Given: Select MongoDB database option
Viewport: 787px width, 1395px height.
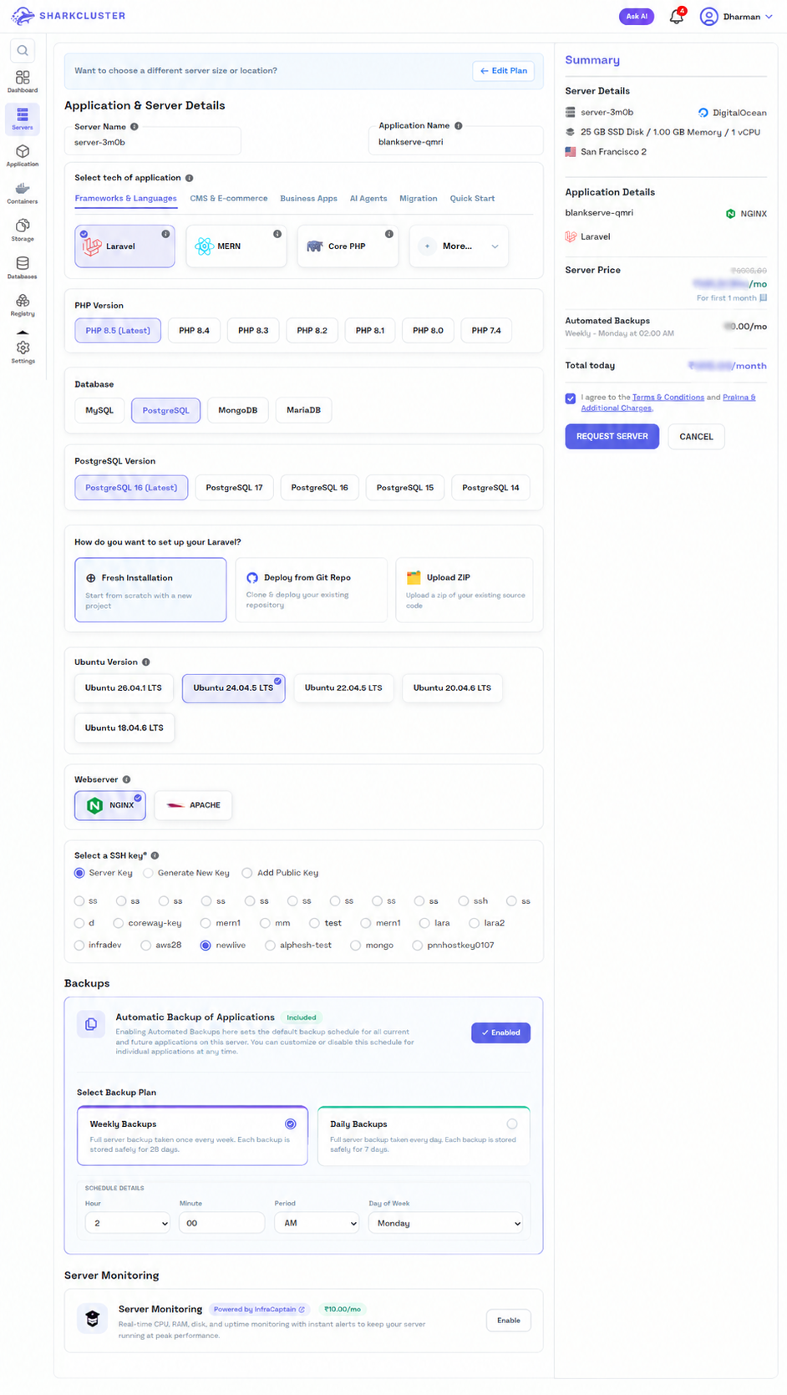Looking at the screenshot, I should (238, 411).
